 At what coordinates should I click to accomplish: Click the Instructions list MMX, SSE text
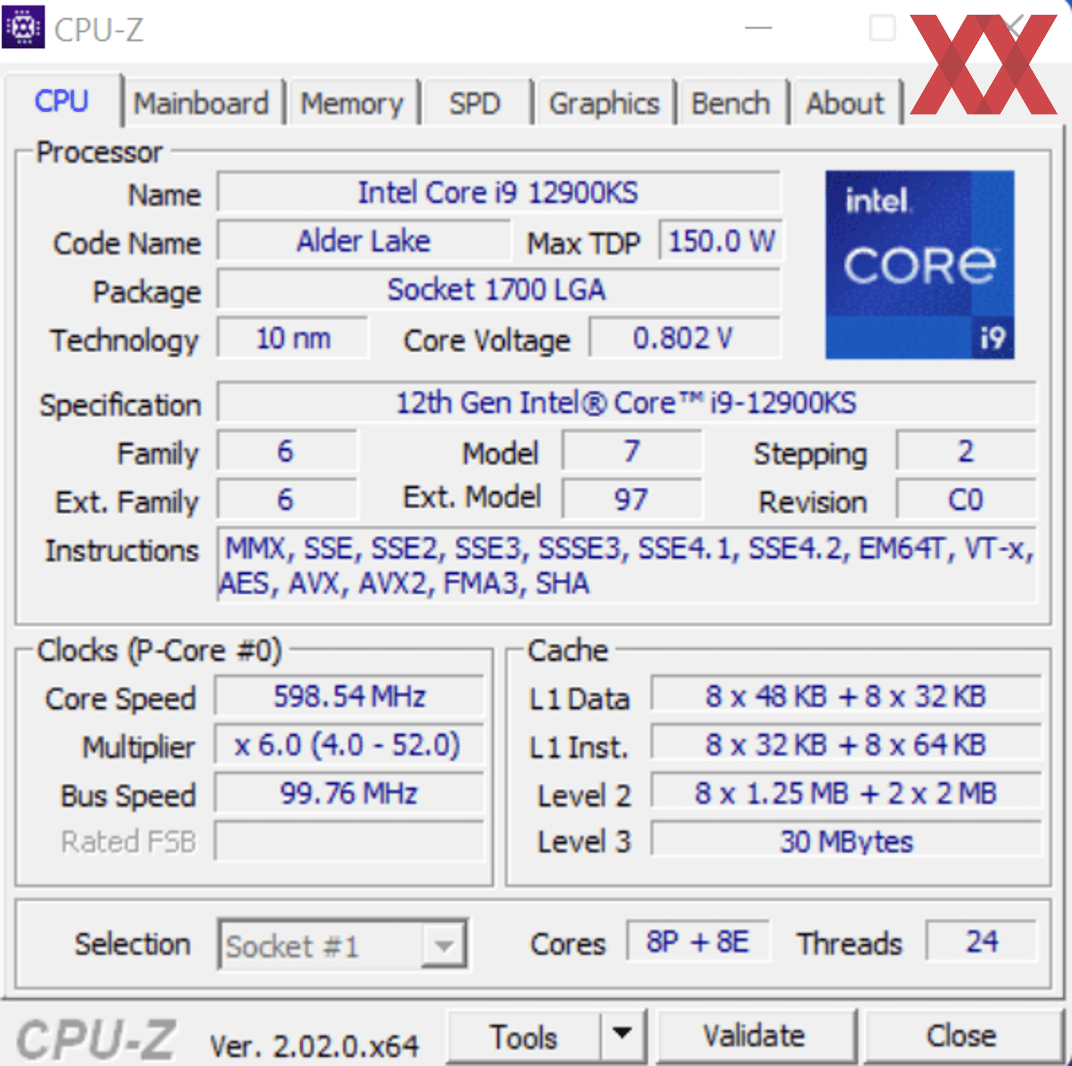tap(626, 565)
